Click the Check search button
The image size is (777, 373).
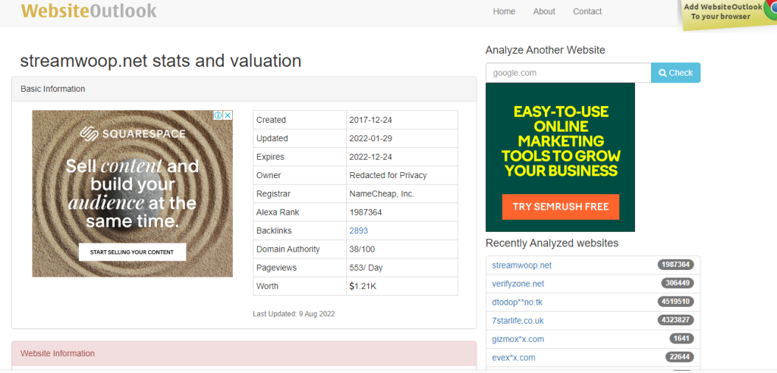[675, 73]
